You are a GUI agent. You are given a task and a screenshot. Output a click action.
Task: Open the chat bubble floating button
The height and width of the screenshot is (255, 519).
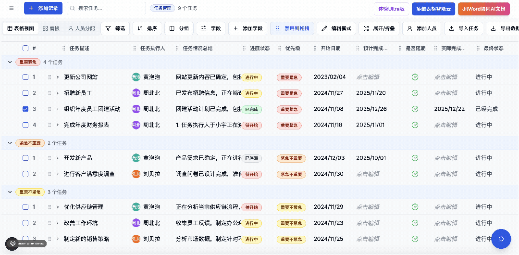pyautogui.click(x=501, y=239)
